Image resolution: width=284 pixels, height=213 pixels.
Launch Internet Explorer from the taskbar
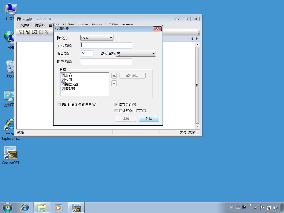[25, 207]
